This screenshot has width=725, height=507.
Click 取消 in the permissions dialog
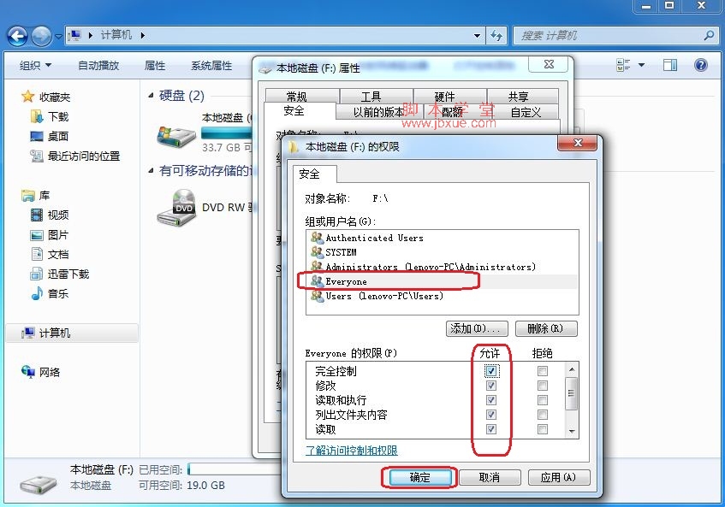(490, 477)
